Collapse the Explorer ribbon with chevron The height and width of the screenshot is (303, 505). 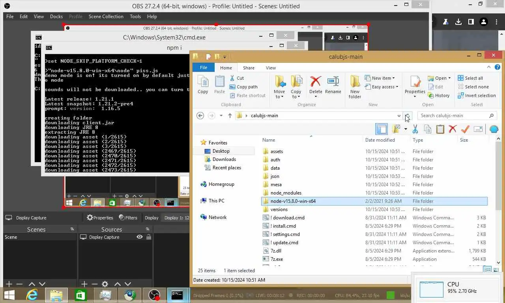pyautogui.click(x=488, y=67)
